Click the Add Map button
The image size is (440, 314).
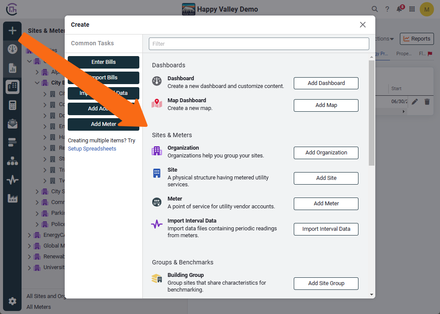pos(326,105)
